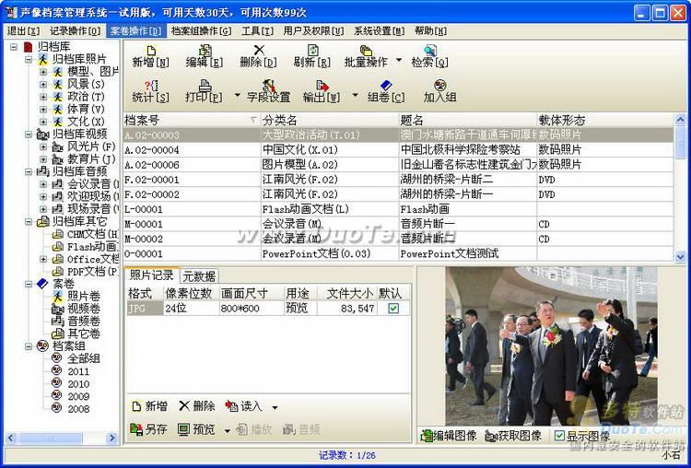Screen dimensions: 691x468
Task: Open the 输出 dropdown arrow
Action: tap(356, 95)
